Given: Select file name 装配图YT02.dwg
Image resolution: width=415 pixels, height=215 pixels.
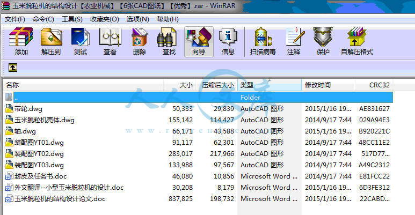Looking at the screenshot, I should [39, 154].
